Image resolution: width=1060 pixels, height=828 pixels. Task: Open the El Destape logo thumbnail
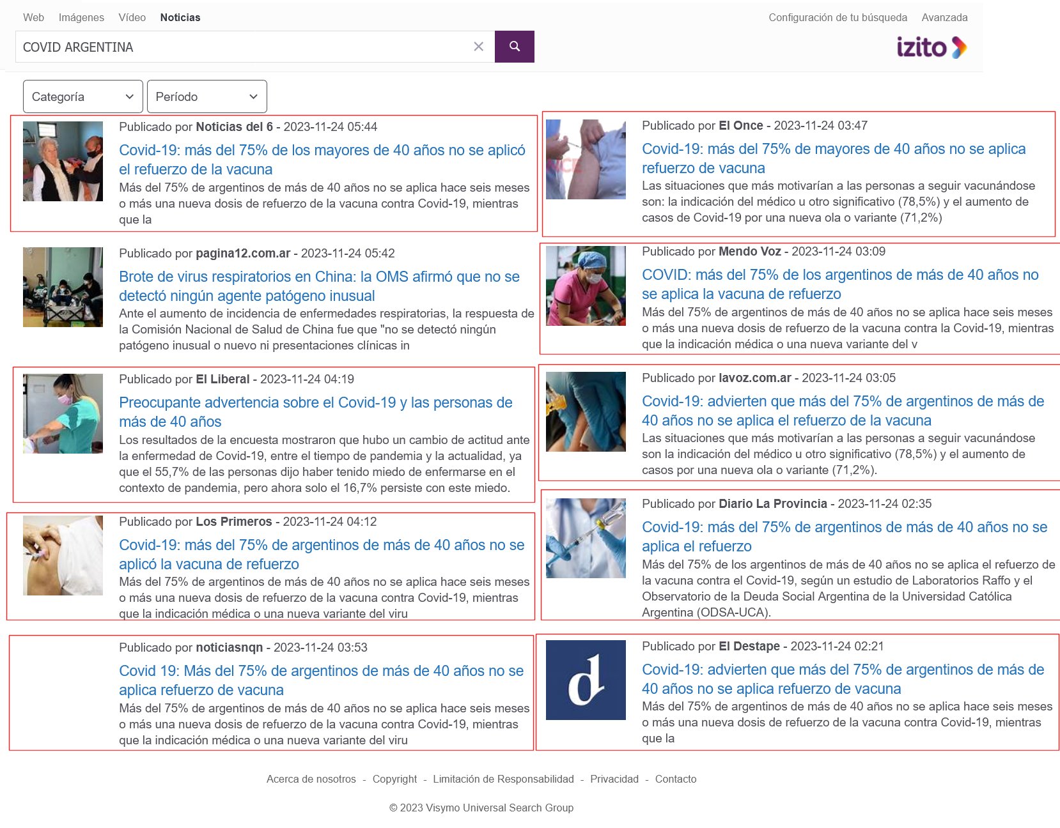click(x=586, y=680)
